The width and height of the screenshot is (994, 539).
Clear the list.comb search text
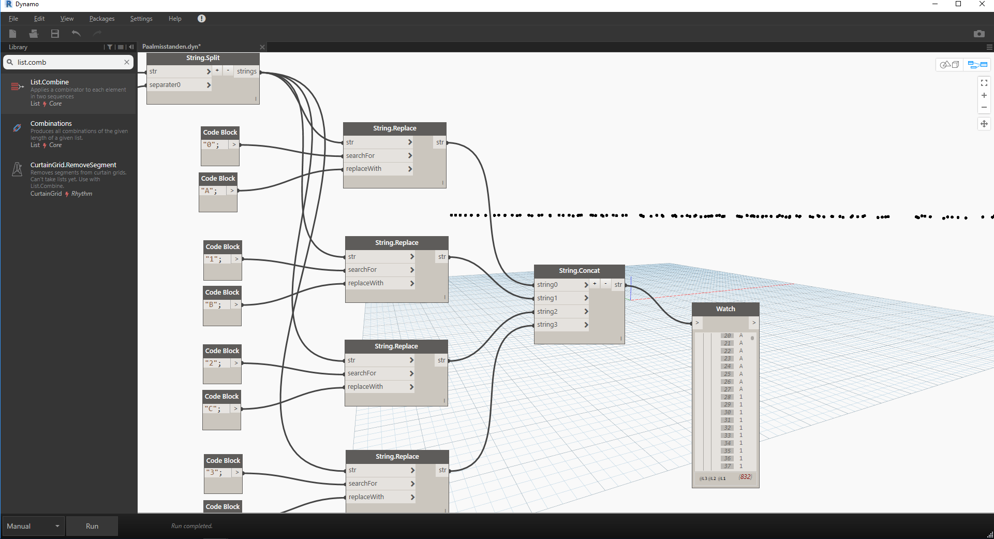click(x=127, y=62)
